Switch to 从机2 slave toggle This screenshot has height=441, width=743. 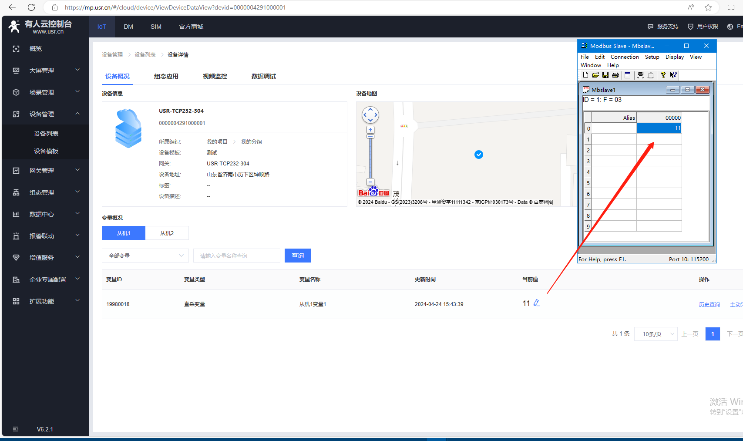pyautogui.click(x=167, y=233)
